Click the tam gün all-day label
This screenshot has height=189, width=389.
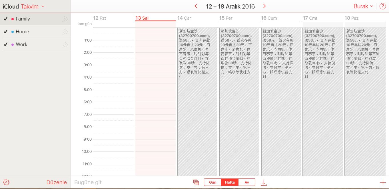(85, 24)
